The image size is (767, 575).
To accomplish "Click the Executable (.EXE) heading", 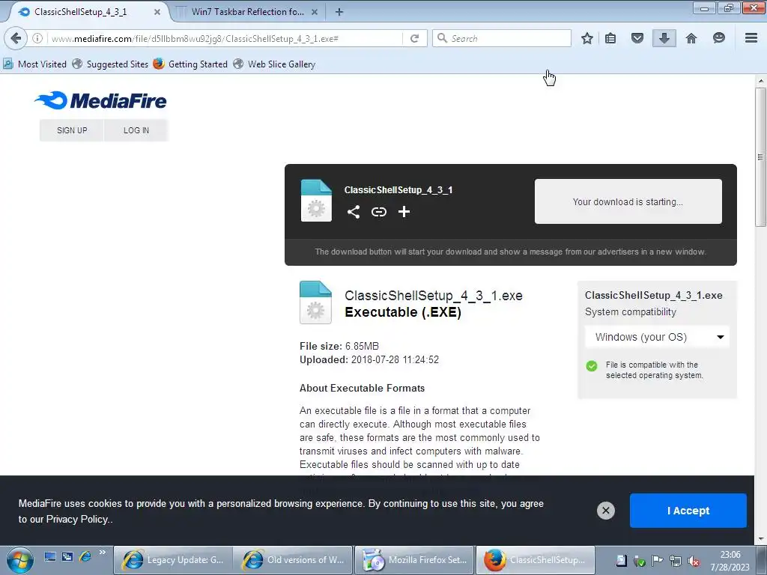I will (x=403, y=312).
